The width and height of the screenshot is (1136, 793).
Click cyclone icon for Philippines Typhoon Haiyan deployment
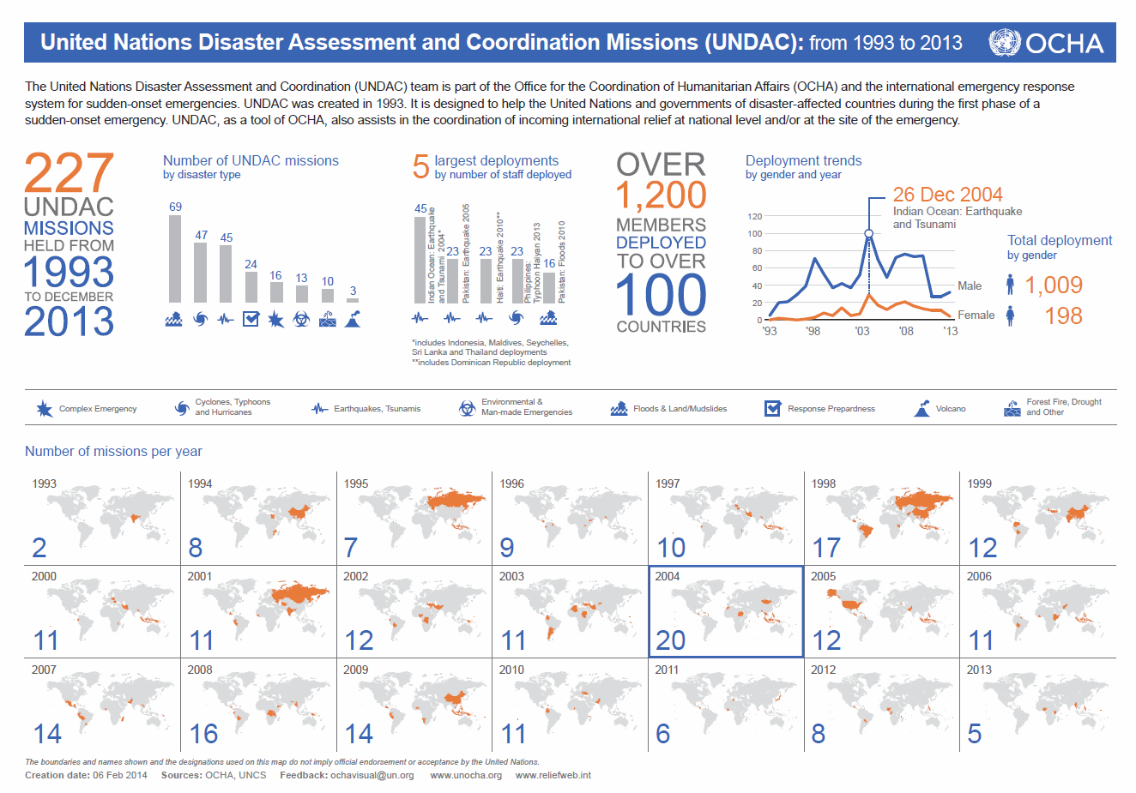pos(516,318)
